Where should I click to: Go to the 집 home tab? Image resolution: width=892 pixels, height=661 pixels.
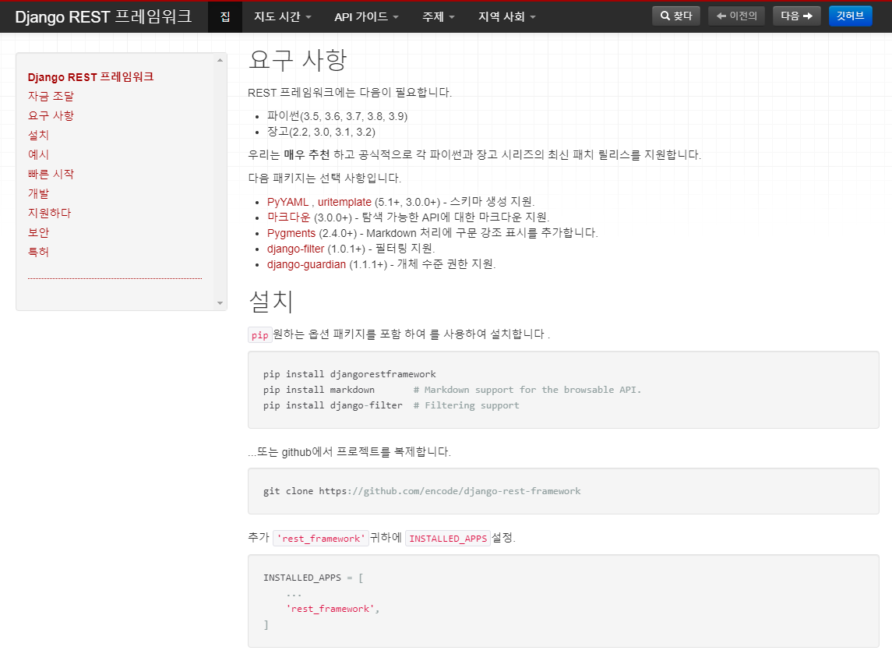tap(225, 17)
